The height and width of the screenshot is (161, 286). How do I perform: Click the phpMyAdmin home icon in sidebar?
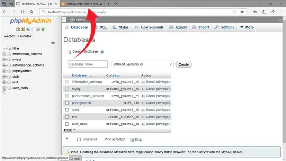(18, 29)
